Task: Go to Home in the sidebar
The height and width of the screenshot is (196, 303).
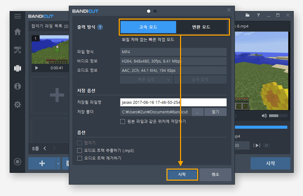Action: (17, 32)
